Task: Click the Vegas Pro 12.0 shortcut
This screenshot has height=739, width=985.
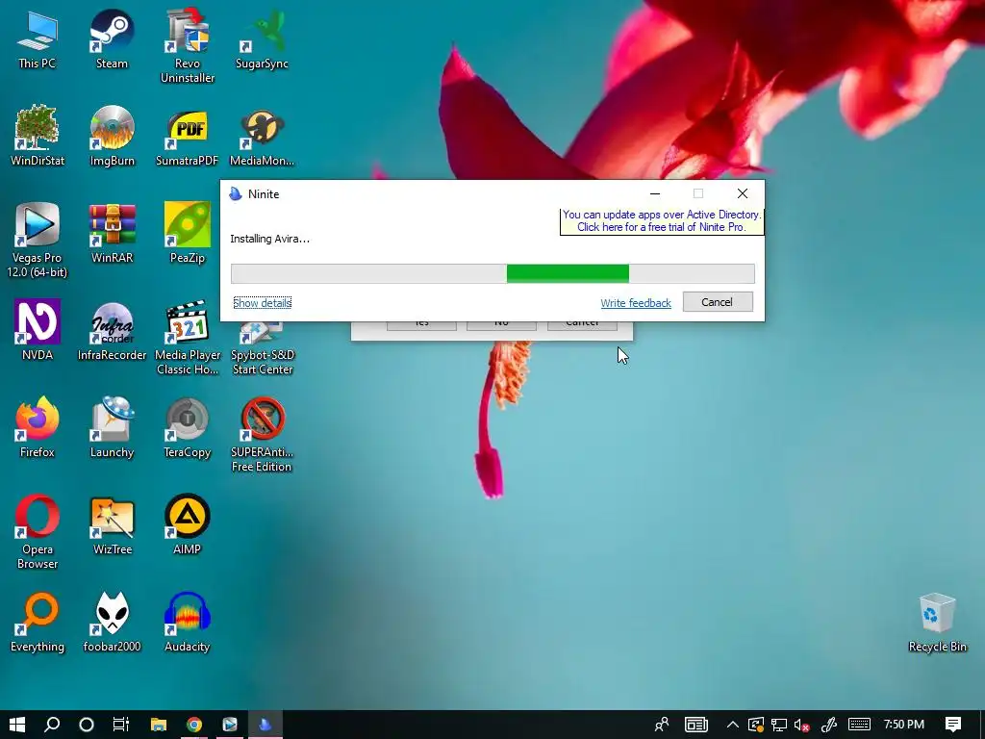Action: pyautogui.click(x=38, y=240)
